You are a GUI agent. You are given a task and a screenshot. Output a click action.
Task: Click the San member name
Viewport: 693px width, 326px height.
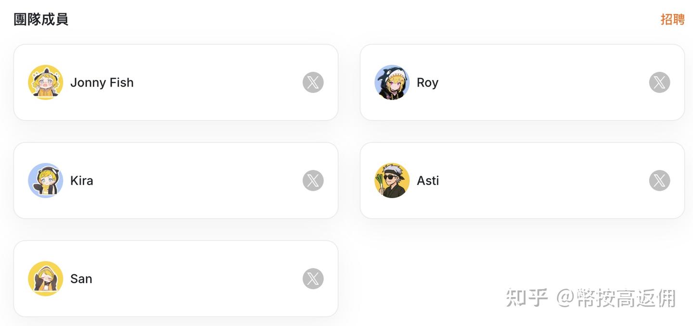[81, 279]
